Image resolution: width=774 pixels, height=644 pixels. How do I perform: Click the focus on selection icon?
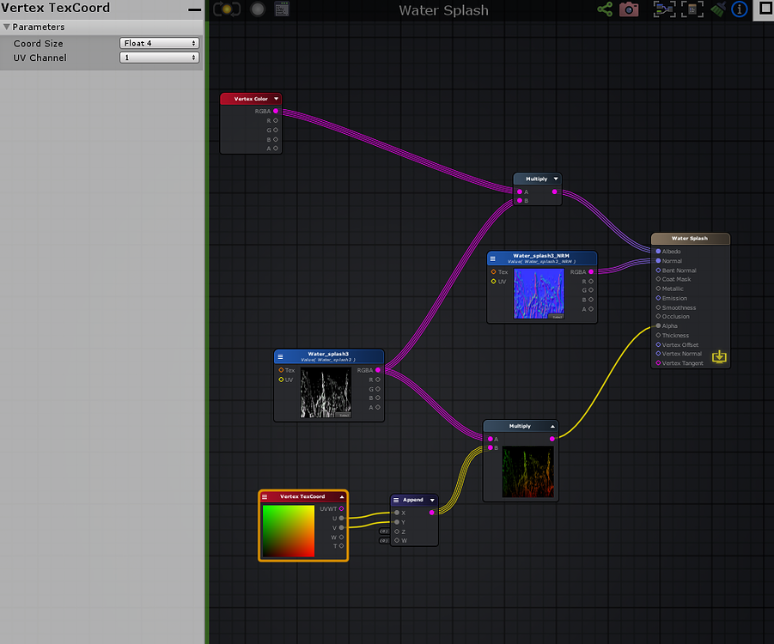coord(662,9)
